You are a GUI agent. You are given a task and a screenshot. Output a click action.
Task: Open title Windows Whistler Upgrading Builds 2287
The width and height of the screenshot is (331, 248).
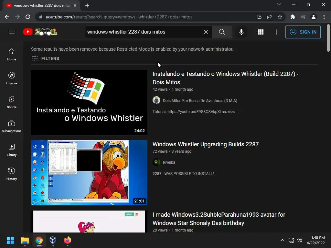tap(206, 144)
